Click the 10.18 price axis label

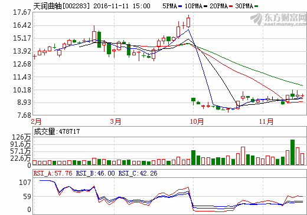(22, 90)
